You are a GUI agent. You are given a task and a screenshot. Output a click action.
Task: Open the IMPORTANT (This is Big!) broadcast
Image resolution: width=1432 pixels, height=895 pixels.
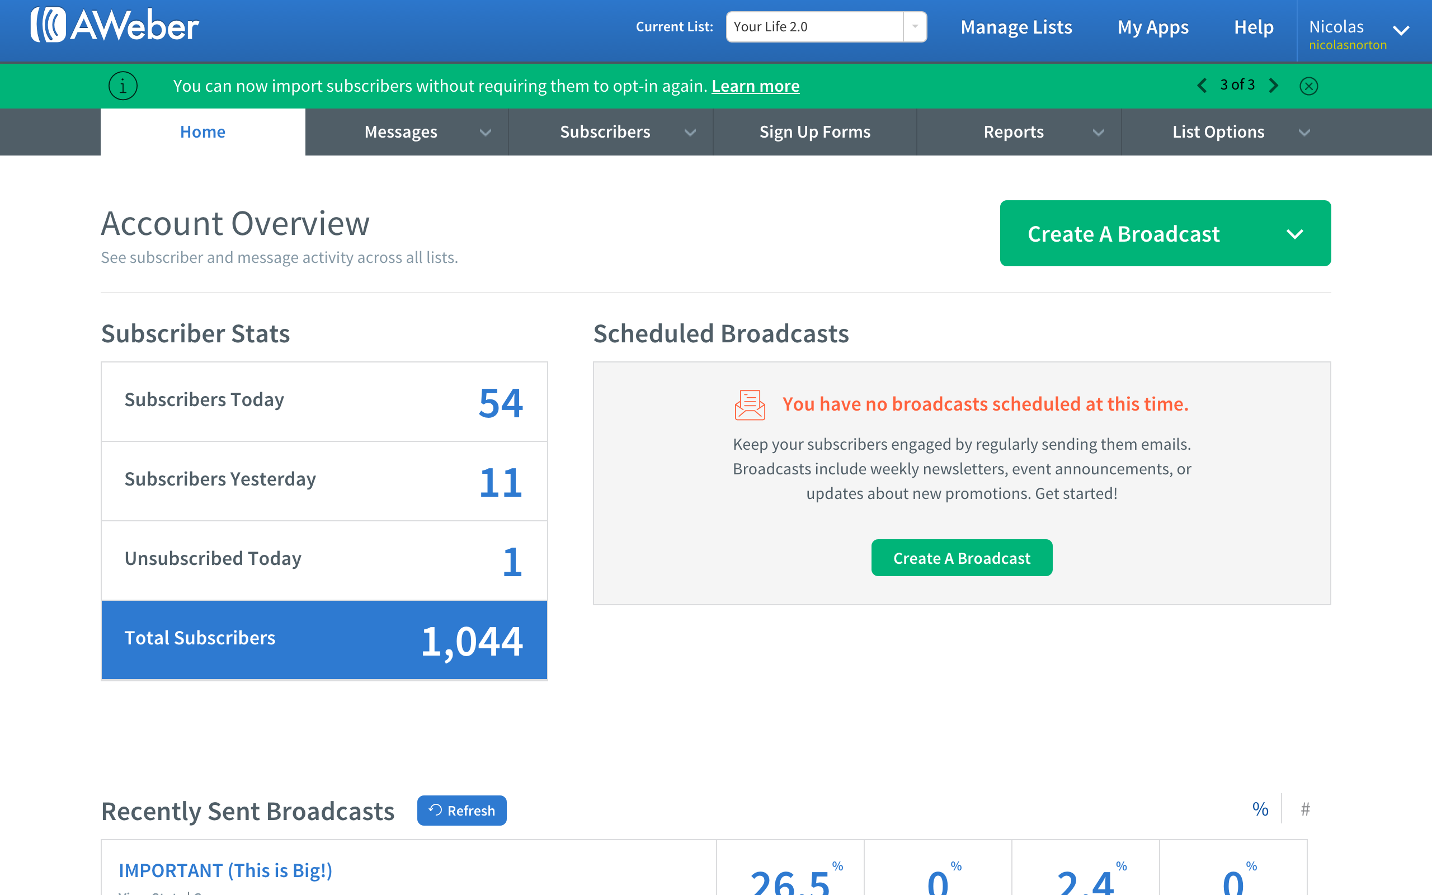click(x=225, y=870)
